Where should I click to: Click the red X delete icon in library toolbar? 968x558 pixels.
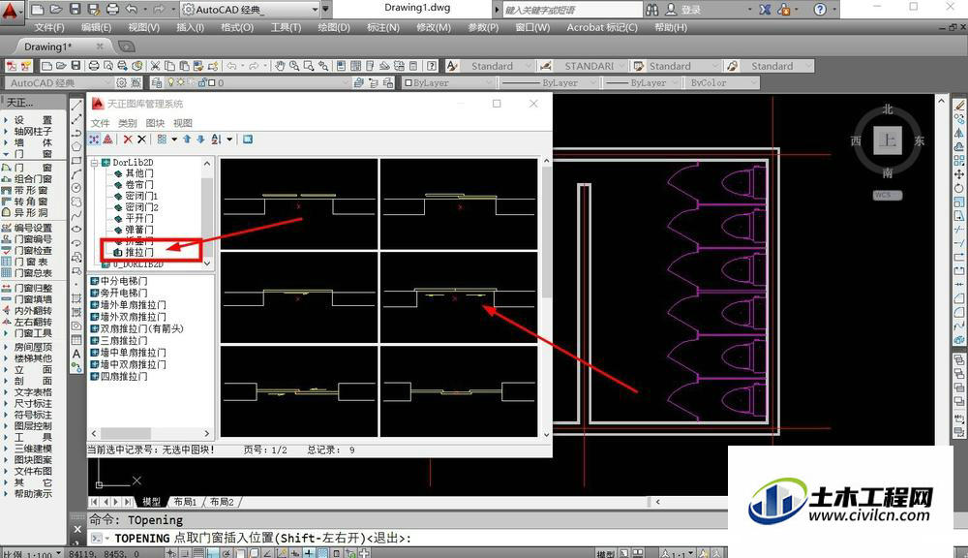tap(128, 139)
